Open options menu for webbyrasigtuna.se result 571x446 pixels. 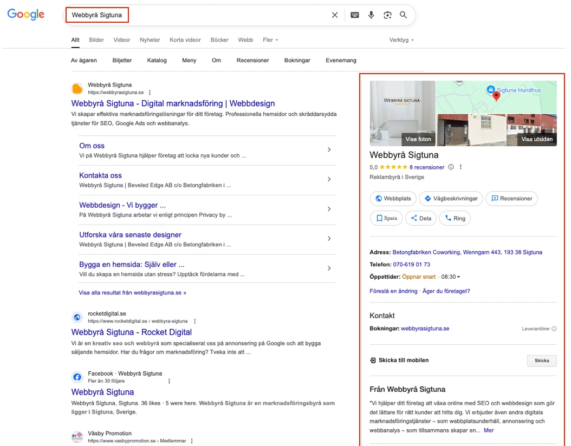150,93
